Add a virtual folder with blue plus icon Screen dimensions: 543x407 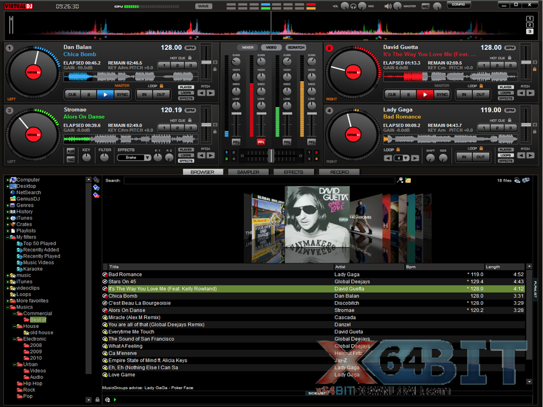click(x=96, y=187)
